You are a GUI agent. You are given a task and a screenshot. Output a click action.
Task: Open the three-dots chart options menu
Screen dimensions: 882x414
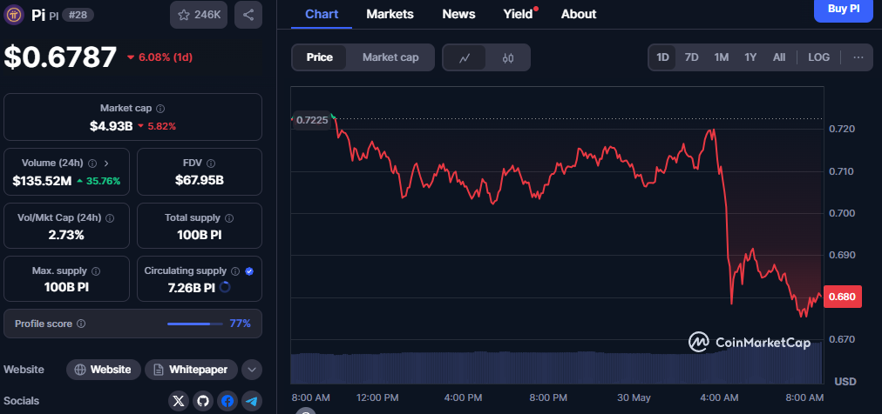point(858,57)
